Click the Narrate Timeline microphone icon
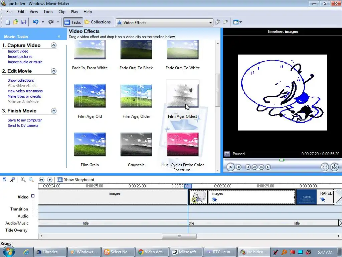 (x=12, y=180)
